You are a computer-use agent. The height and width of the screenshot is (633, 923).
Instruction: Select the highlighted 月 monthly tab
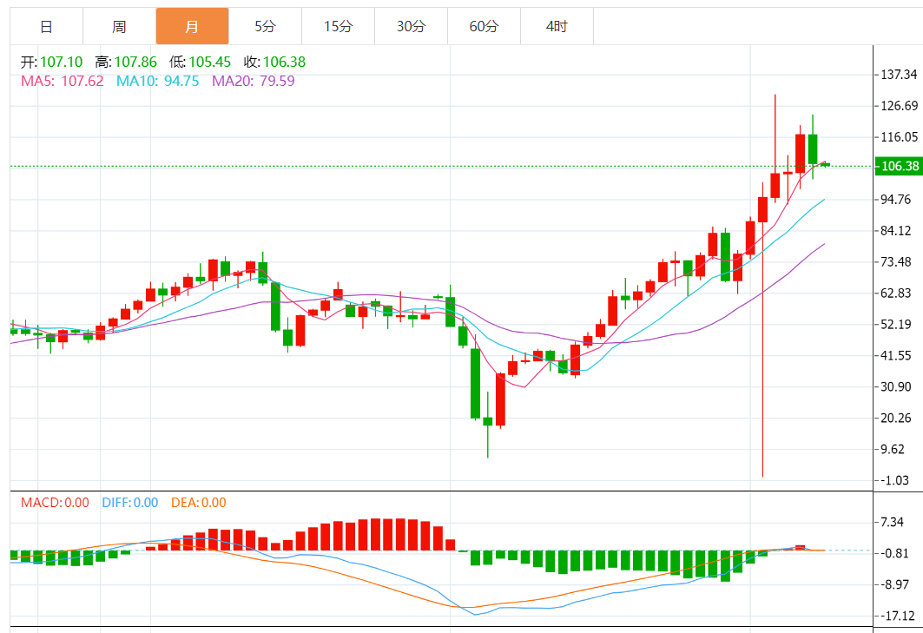coord(192,27)
